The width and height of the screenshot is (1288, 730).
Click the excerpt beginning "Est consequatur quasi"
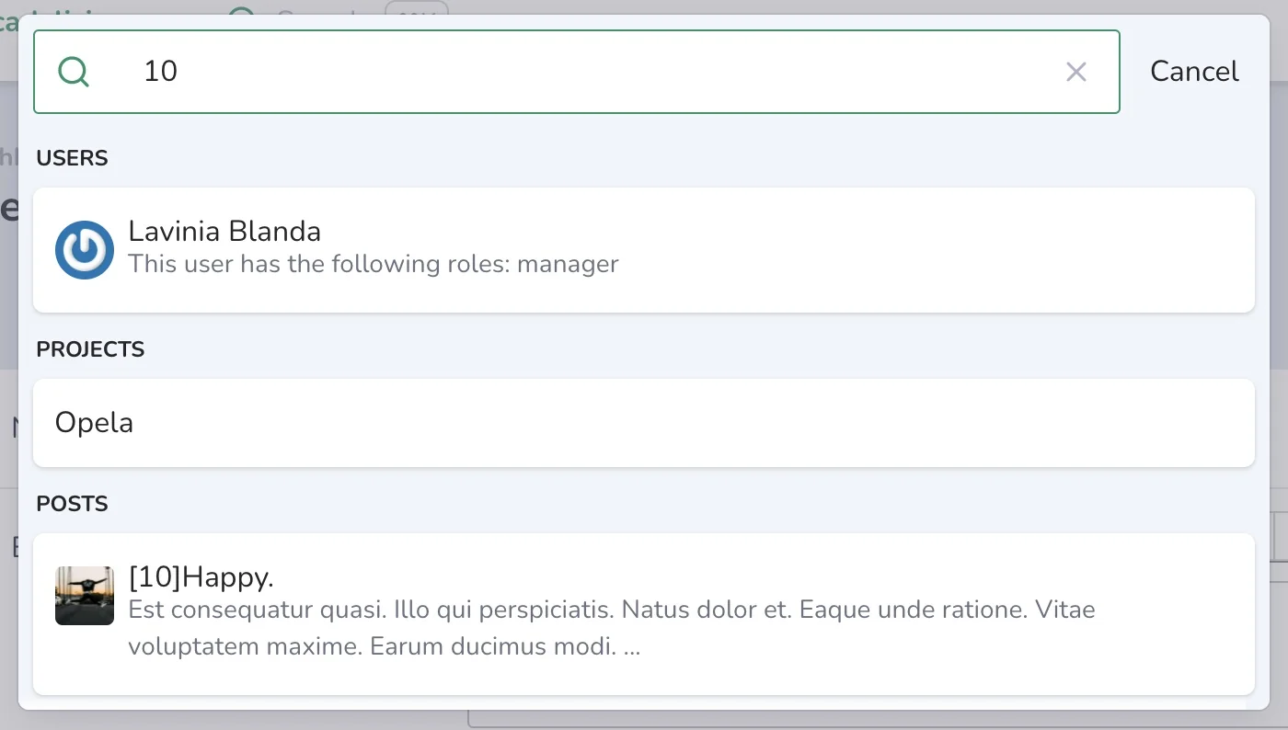[612, 628]
